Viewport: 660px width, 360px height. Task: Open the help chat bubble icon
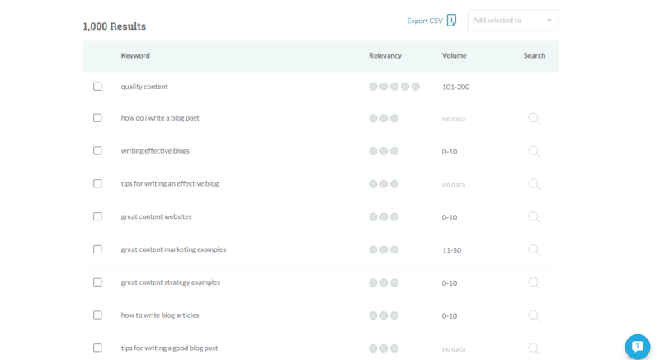pos(637,347)
